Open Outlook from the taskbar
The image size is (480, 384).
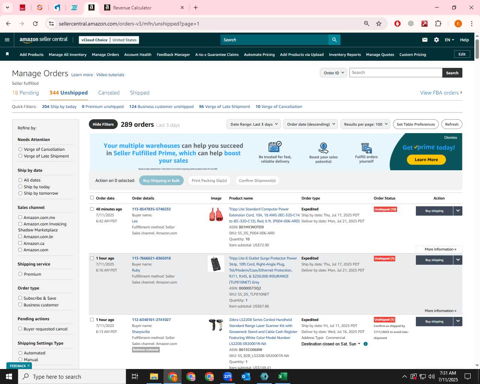[246, 376]
